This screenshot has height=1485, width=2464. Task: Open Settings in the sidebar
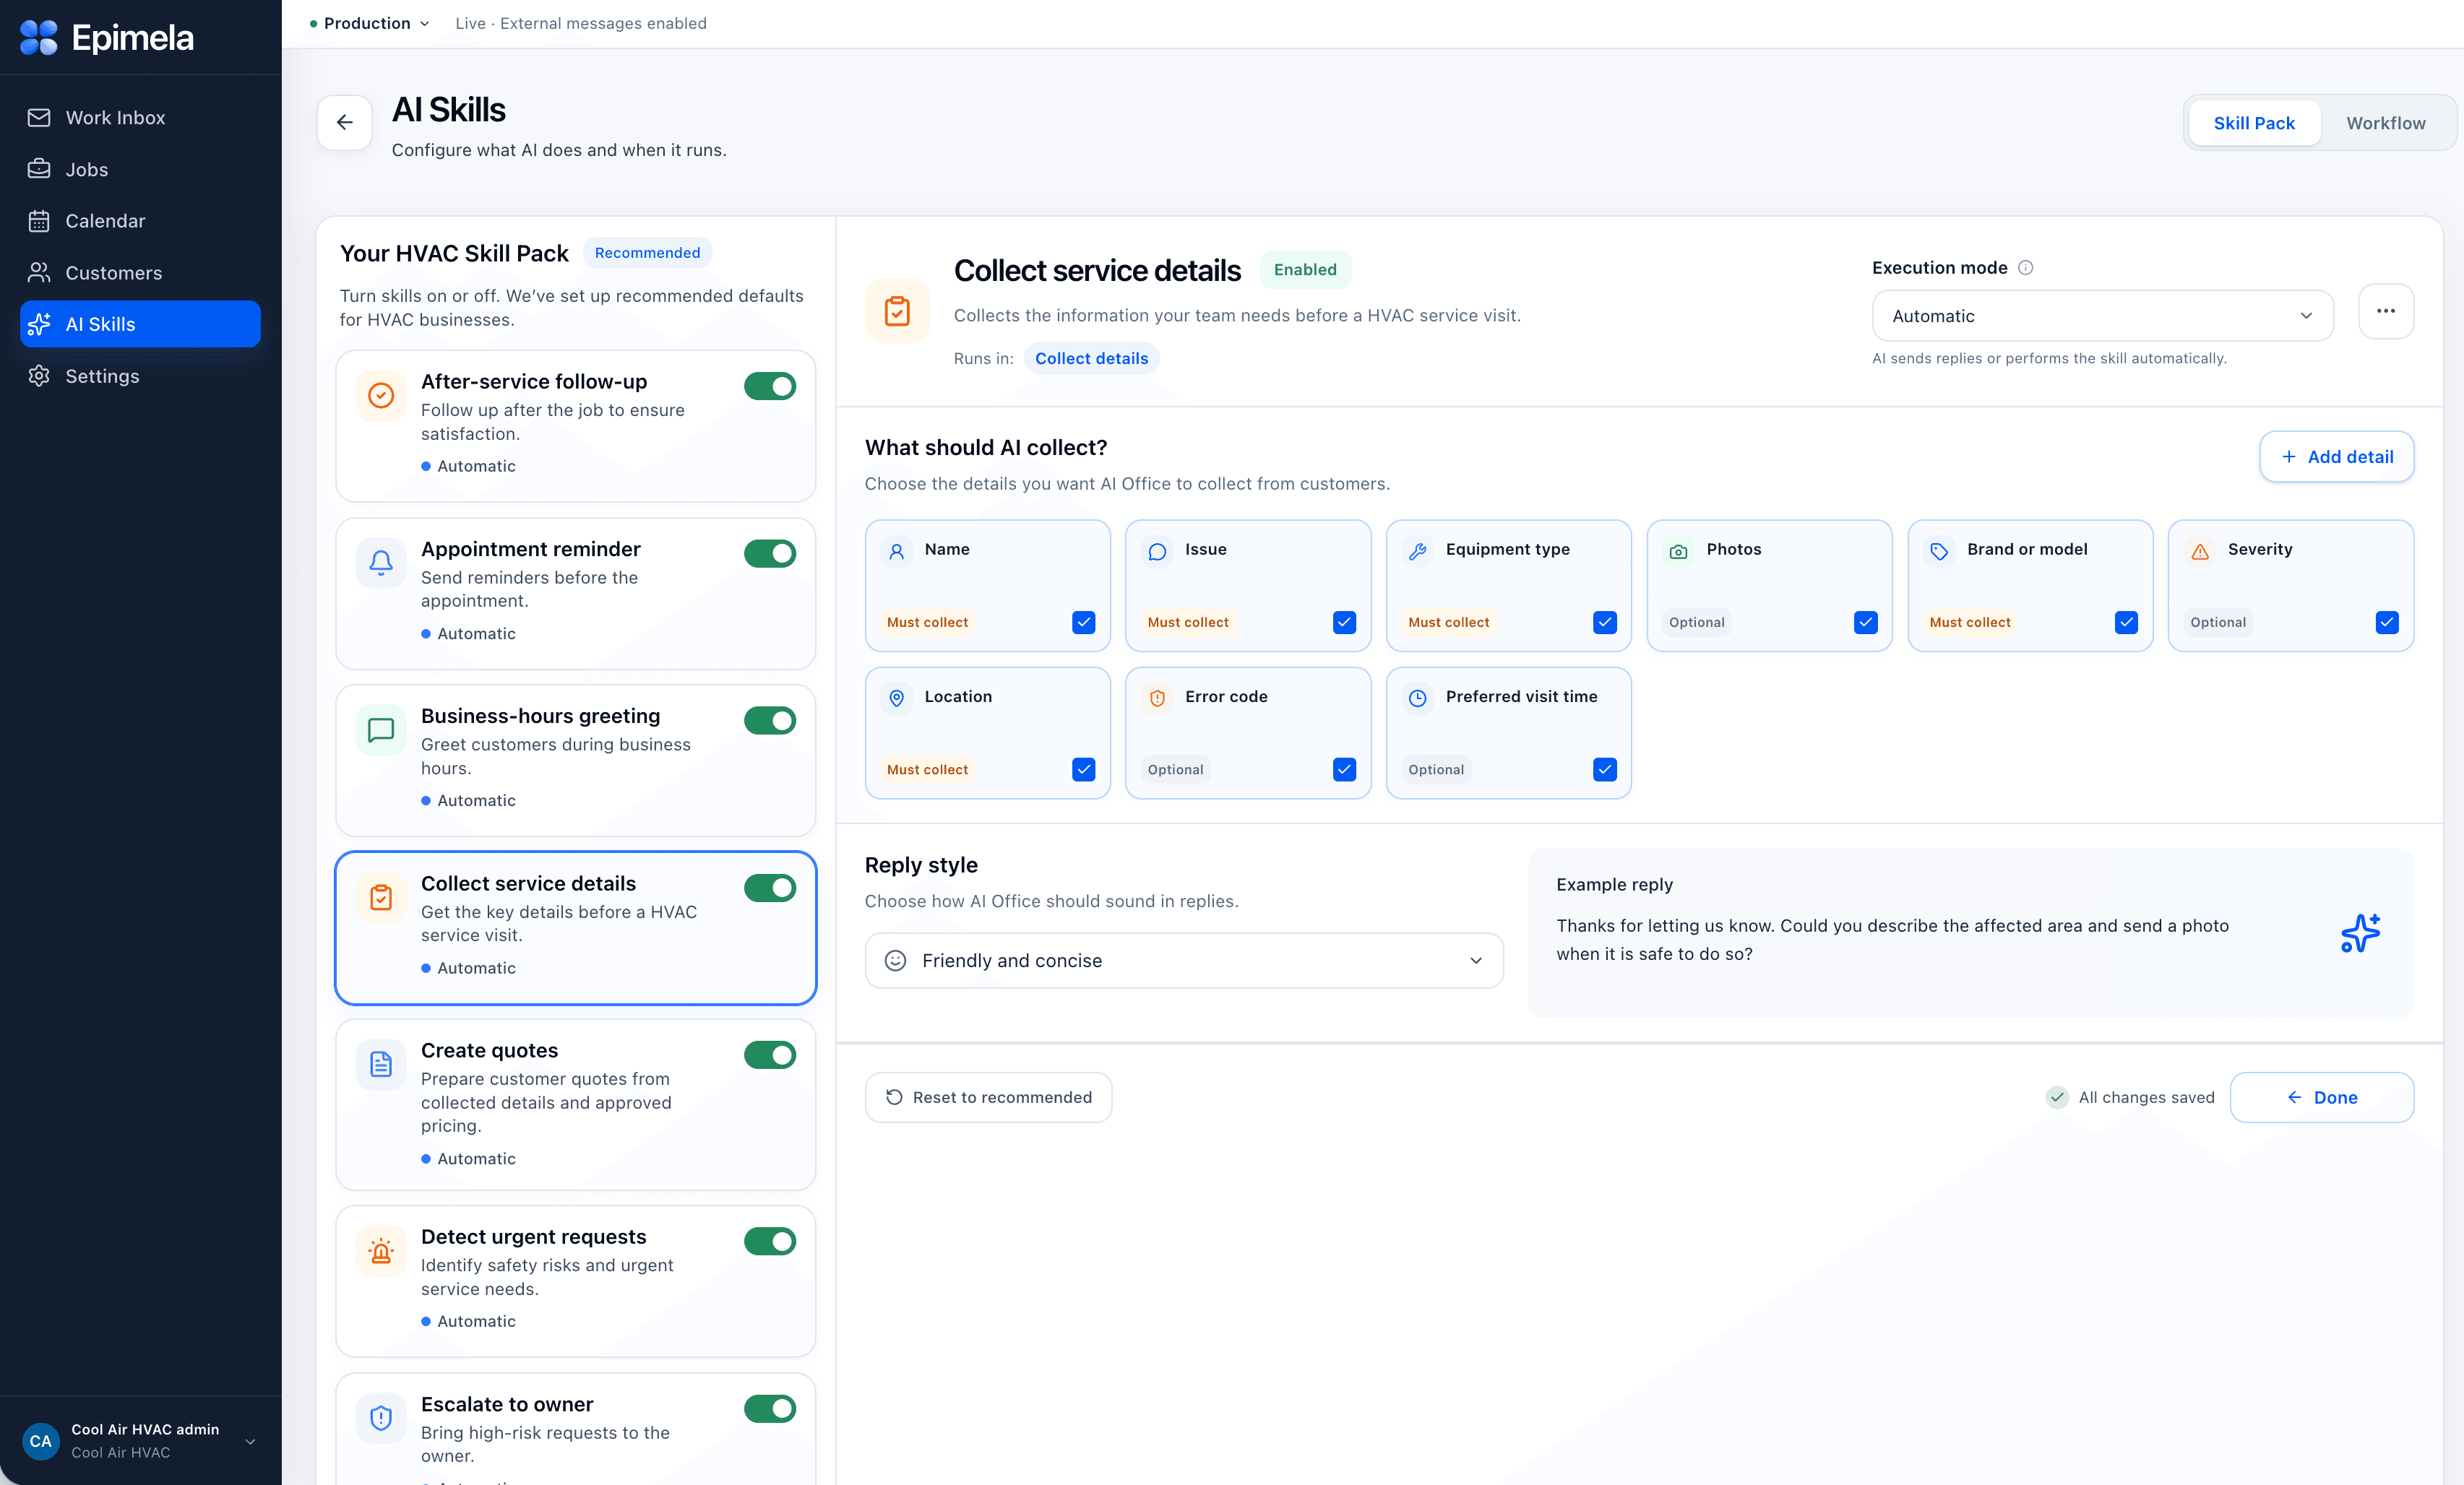[x=140, y=376]
